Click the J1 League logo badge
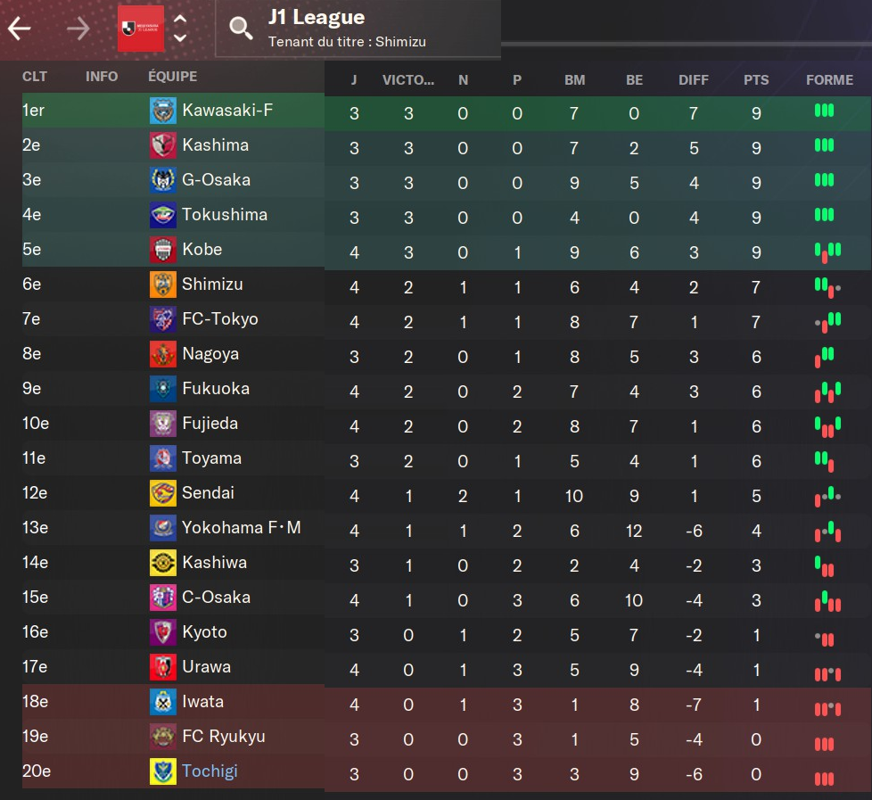 pos(141,29)
